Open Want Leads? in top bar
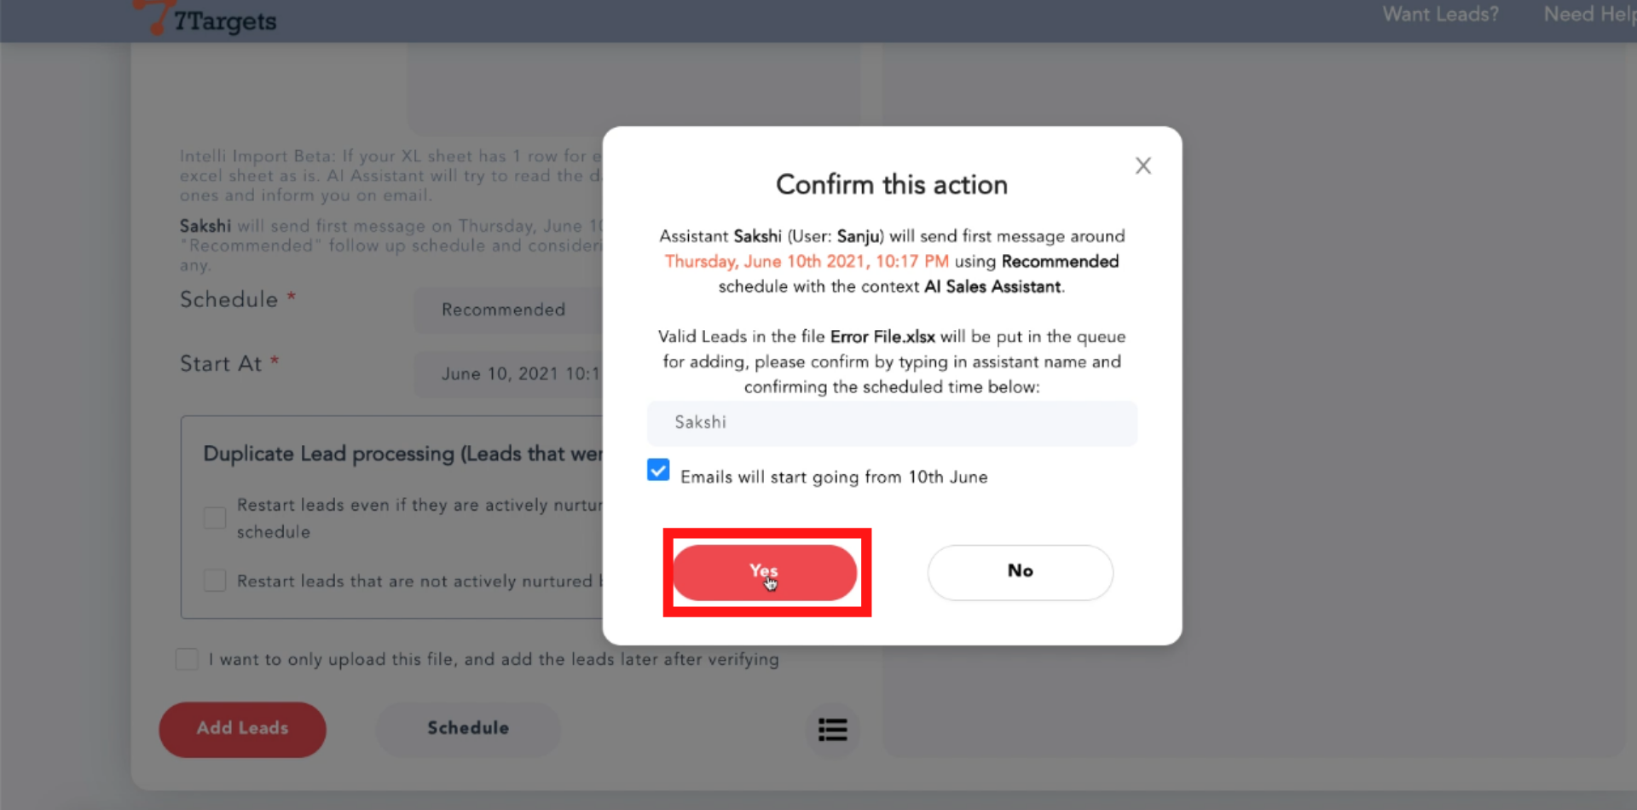 pyautogui.click(x=1440, y=14)
